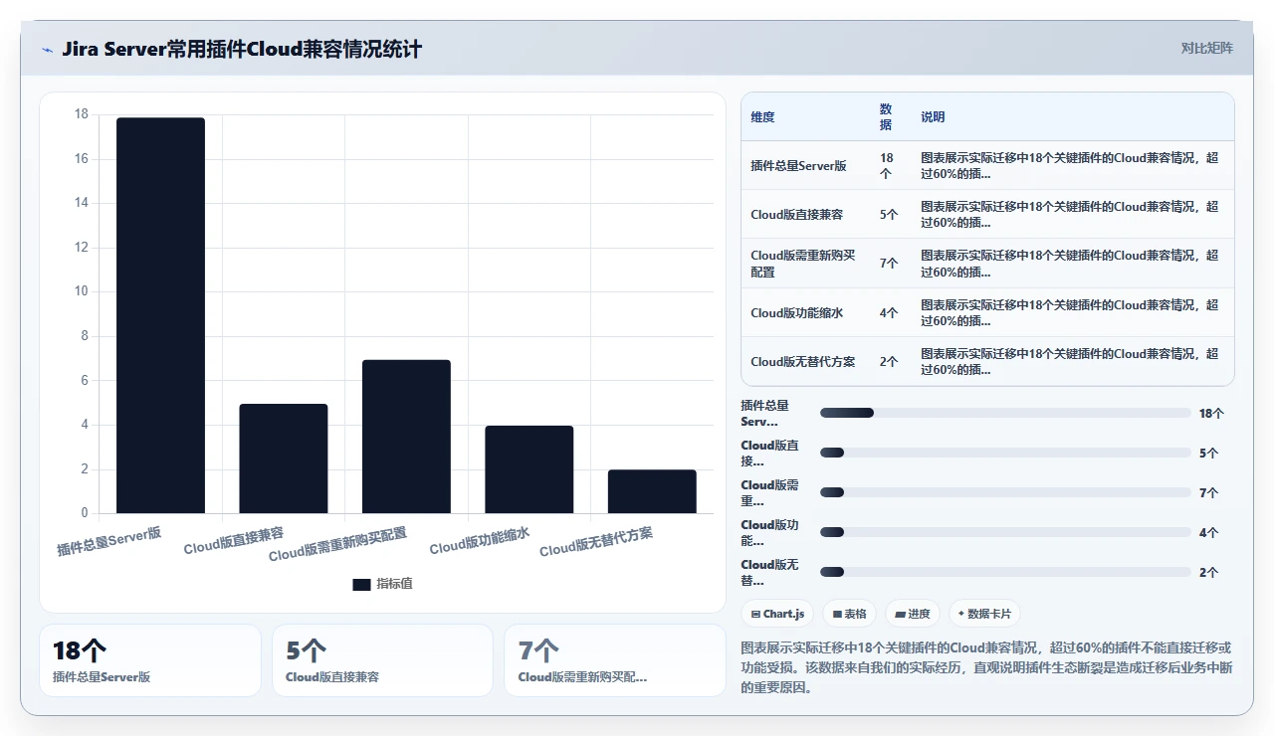Image resolution: width=1274 pixels, height=736 pixels.
Task: Click x-axis label 插件总量Server版
Action: (109, 541)
